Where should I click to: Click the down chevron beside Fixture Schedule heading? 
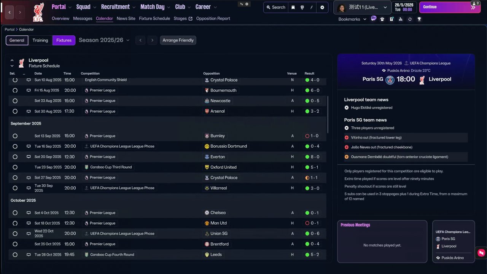(12, 66)
